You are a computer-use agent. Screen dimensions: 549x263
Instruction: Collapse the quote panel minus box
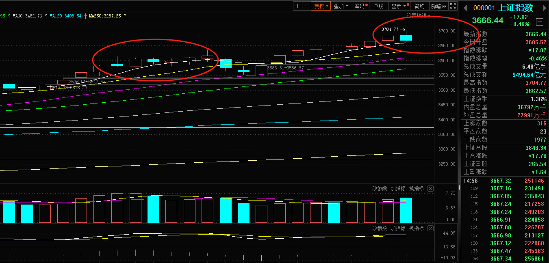(540, 22)
